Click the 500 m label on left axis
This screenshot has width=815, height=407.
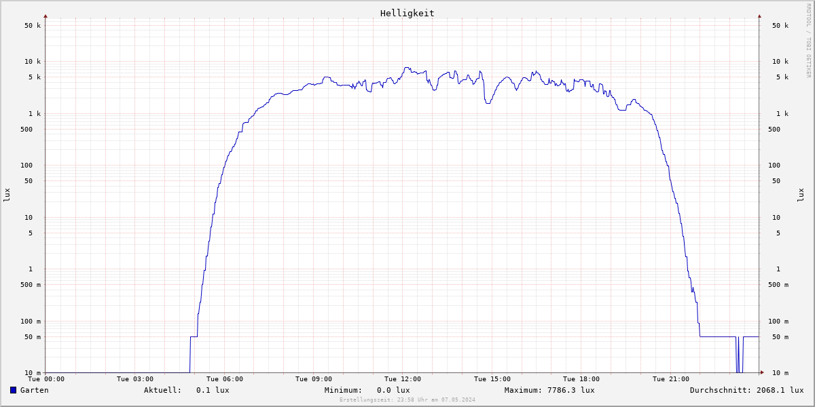31,285
